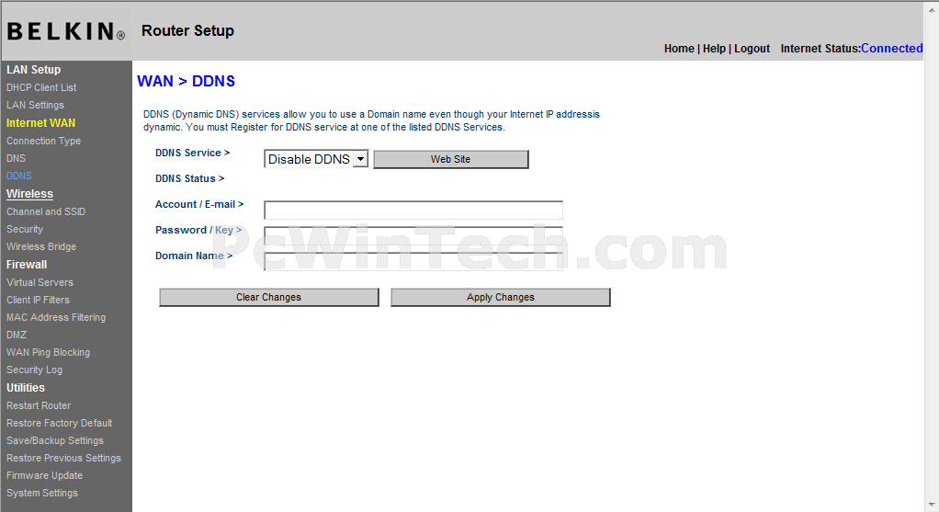Open Client IP Filters page

(x=39, y=300)
